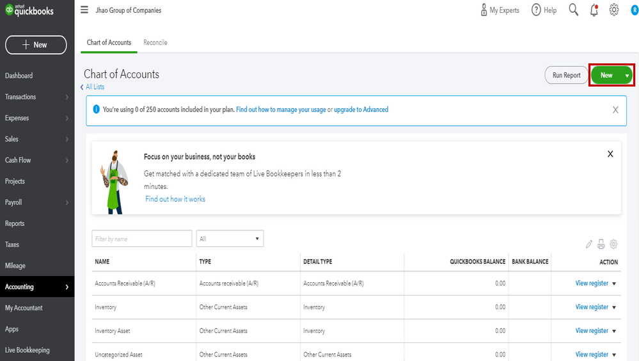Open the Help panel
Viewport: 639px width, 361px height.
(544, 10)
